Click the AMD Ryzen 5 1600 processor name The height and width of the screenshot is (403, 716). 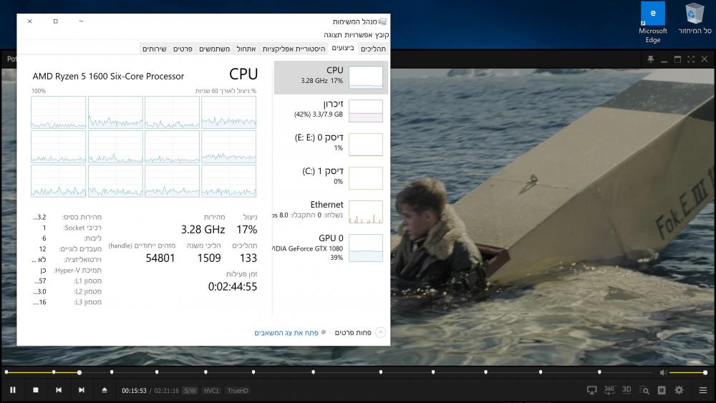[x=108, y=76]
